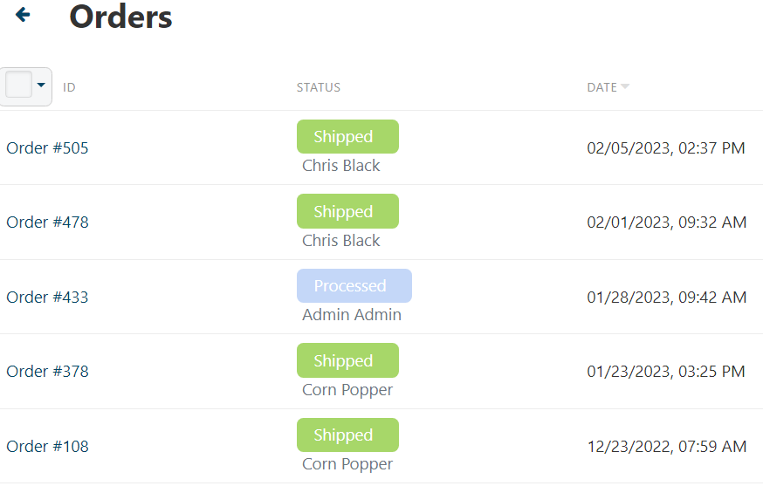This screenshot has width=763, height=486.
Task: Click the 02/05/2023, 02:37 PM date cell
Action: [x=666, y=147]
